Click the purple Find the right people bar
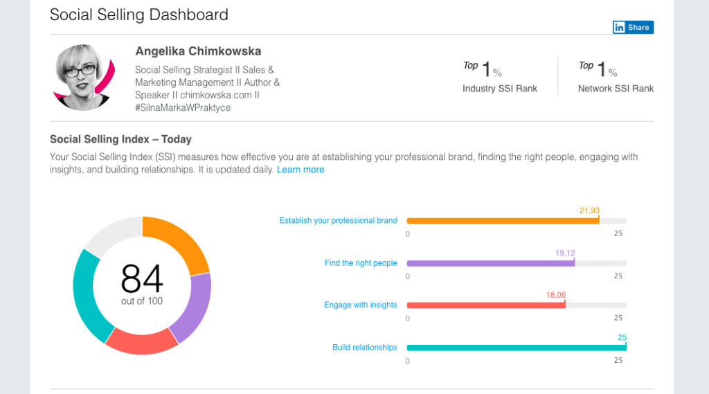Viewport: 709px width, 394px height. (x=490, y=263)
